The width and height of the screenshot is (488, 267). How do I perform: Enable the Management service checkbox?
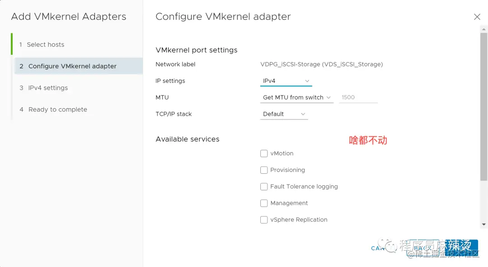pos(264,203)
